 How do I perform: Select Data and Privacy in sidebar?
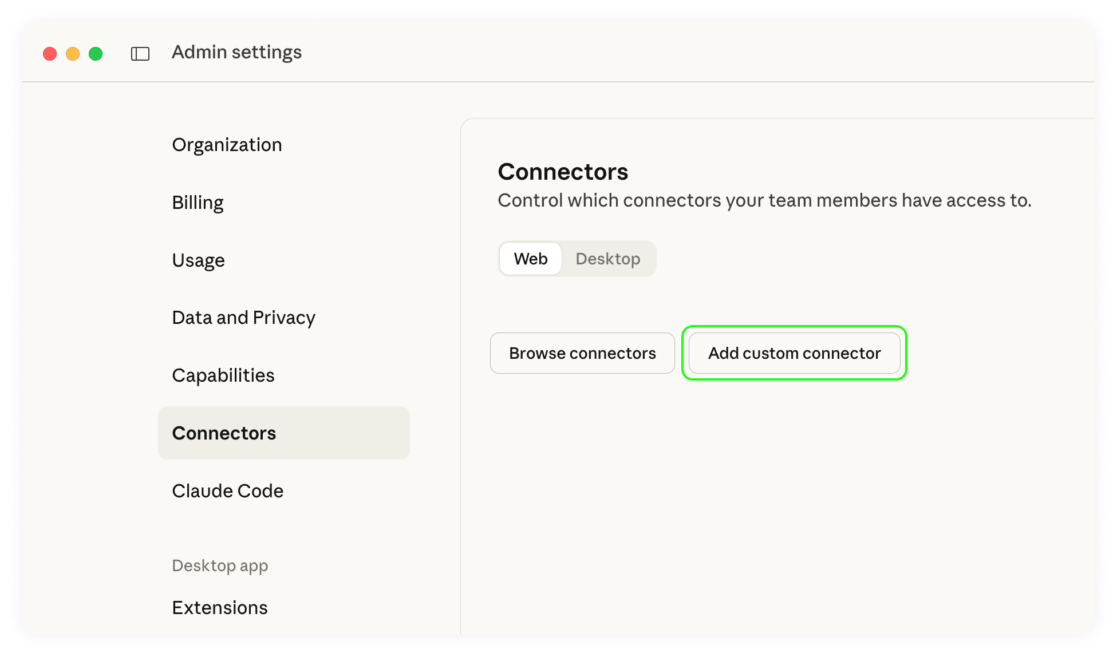click(x=243, y=318)
